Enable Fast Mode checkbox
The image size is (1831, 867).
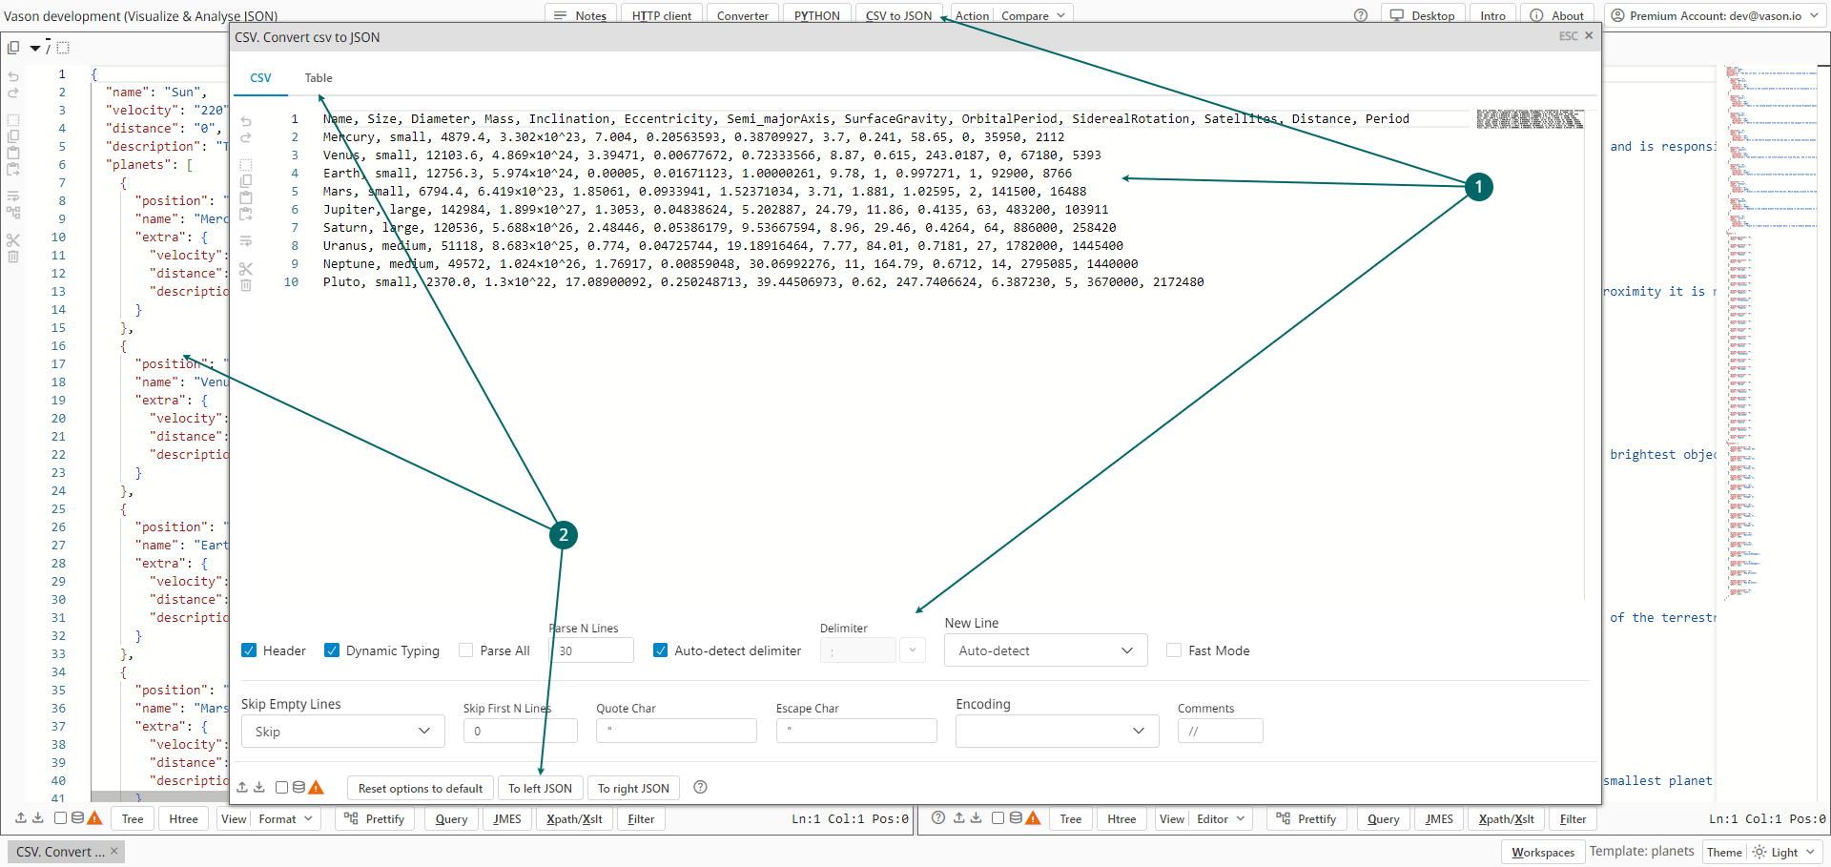point(1174,650)
